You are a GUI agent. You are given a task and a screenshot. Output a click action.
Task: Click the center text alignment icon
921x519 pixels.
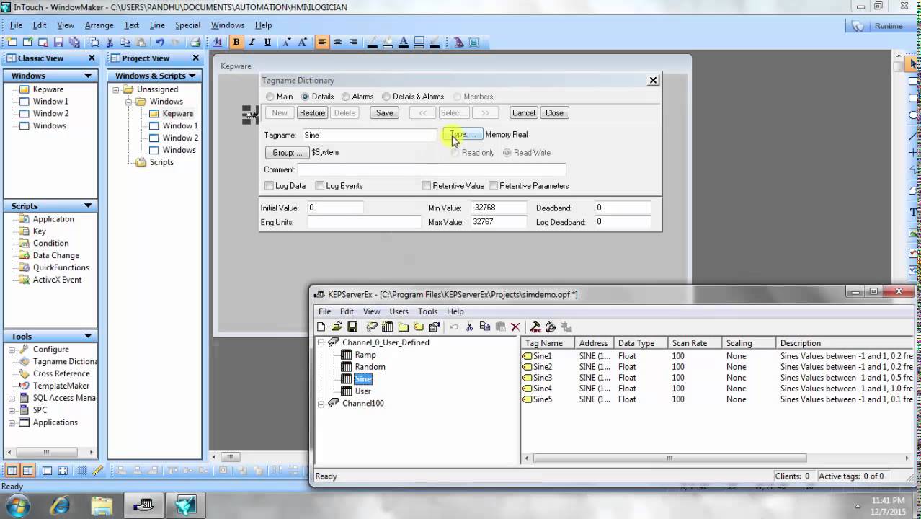click(338, 43)
